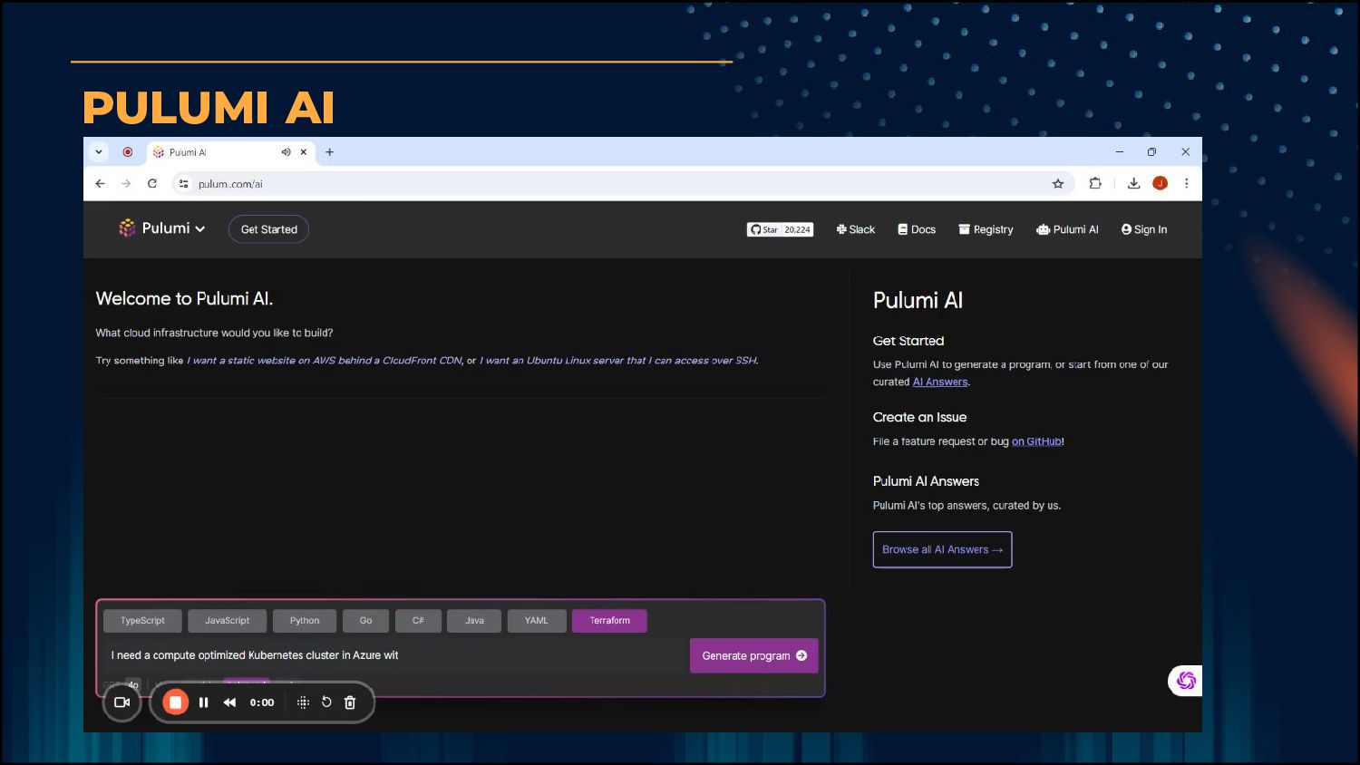This screenshot has height=765, width=1360.
Task: Open a new browser tab
Action: (330, 152)
